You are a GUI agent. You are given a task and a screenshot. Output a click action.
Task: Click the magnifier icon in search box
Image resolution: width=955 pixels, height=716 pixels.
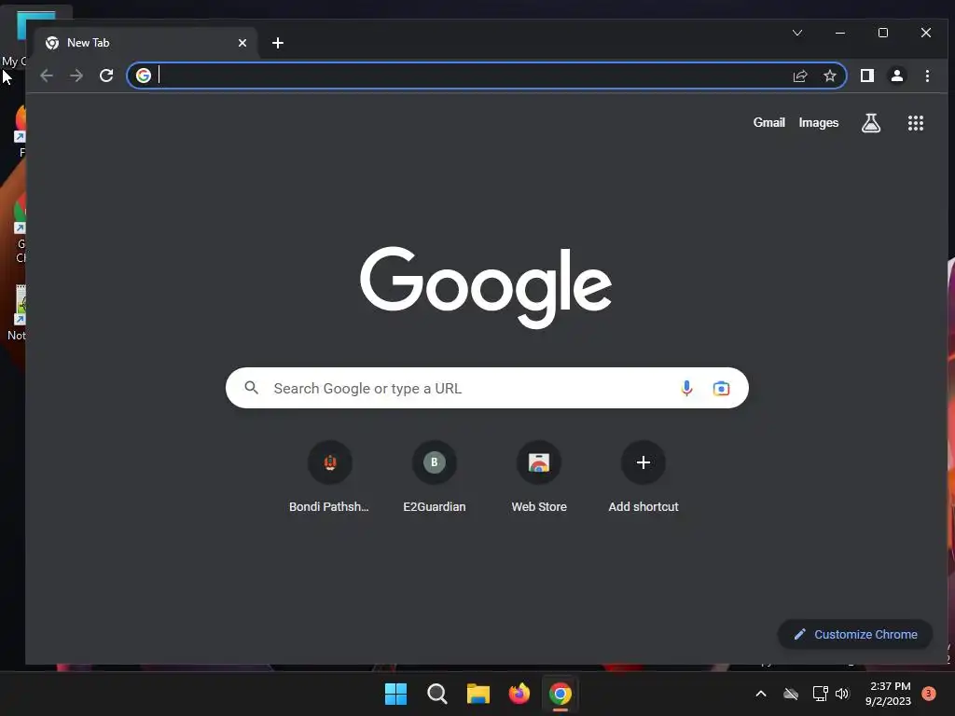click(252, 387)
